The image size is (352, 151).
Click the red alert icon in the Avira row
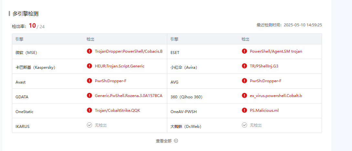click(x=244, y=66)
